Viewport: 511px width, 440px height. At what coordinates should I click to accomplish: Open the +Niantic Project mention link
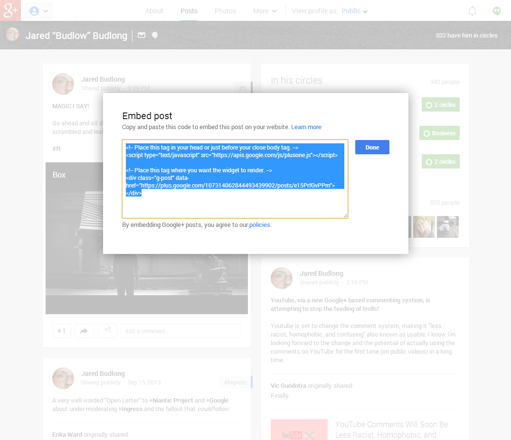point(171,400)
